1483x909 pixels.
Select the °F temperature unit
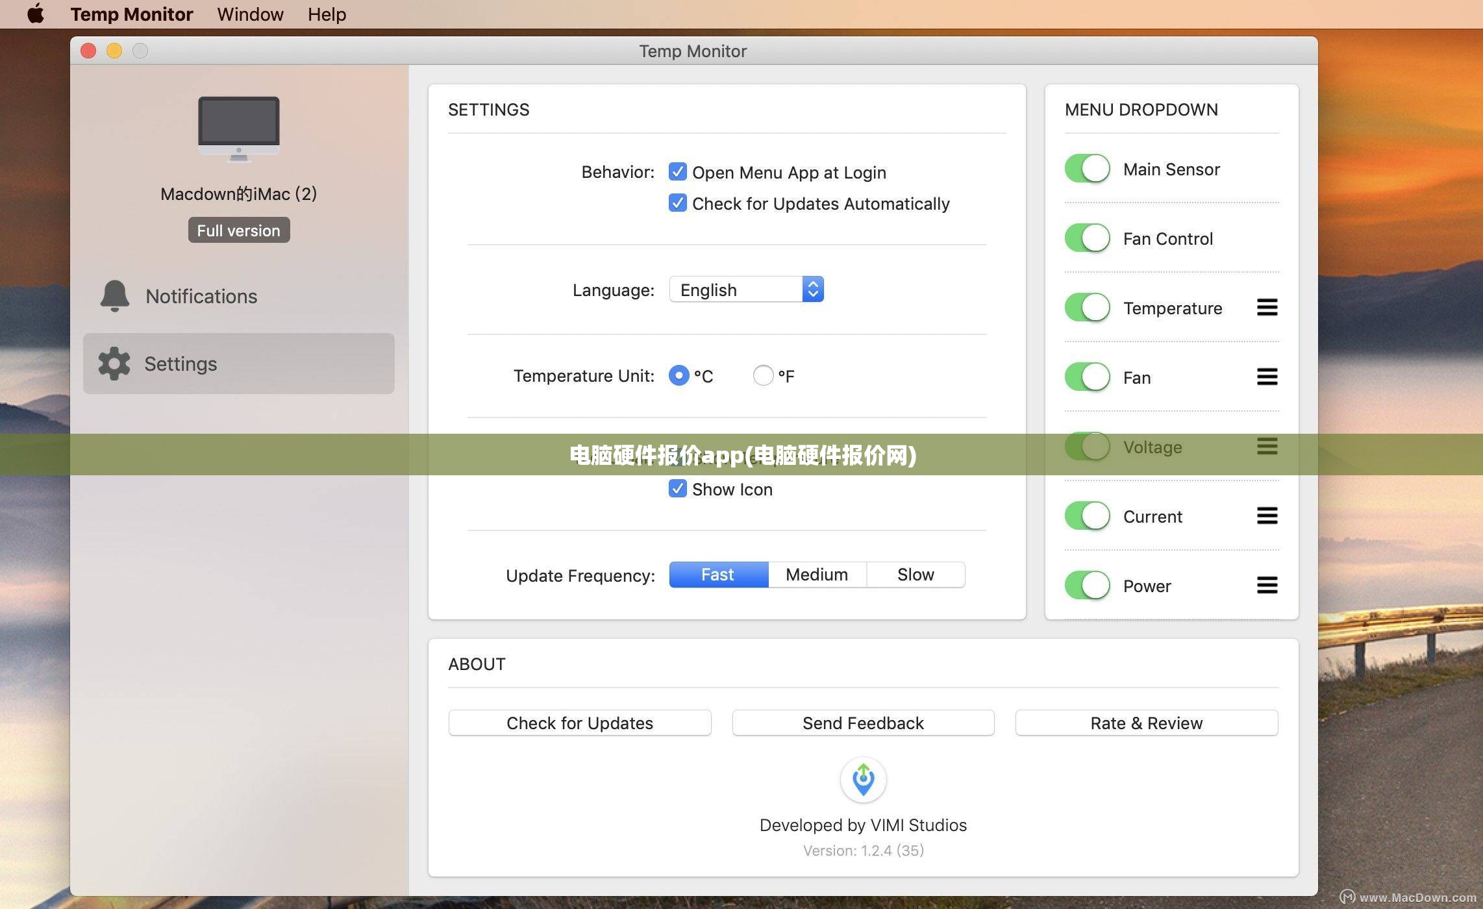763,375
